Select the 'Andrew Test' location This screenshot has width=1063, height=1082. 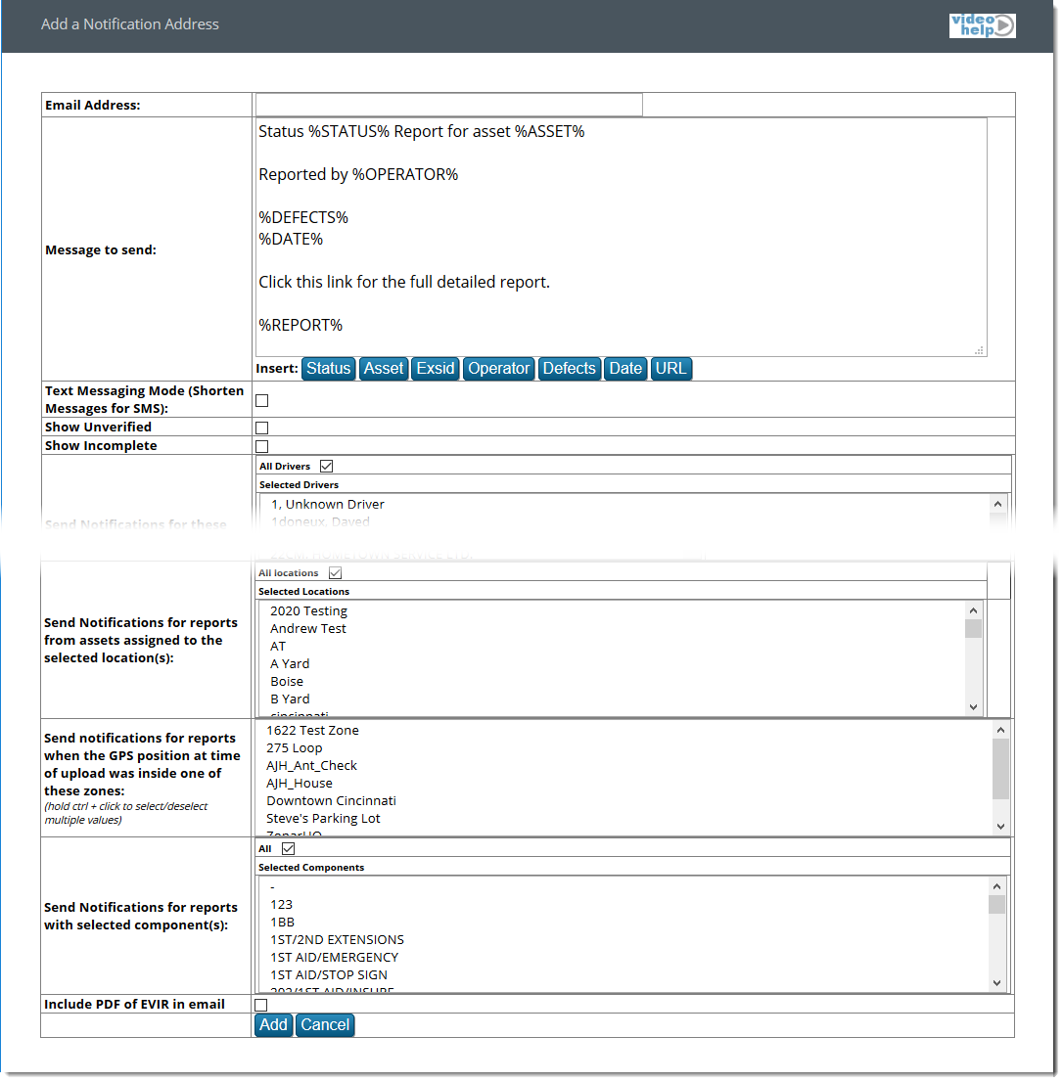pyautogui.click(x=308, y=629)
